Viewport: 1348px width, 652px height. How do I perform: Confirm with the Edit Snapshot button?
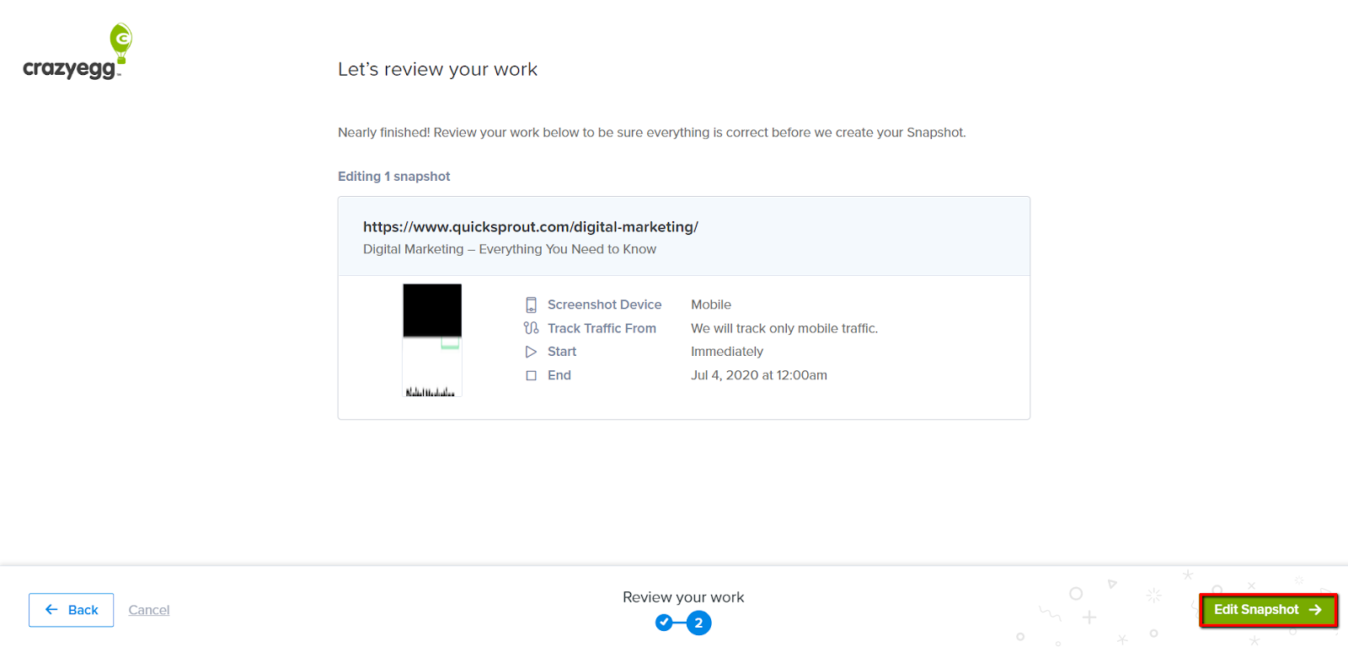[x=1268, y=610]
